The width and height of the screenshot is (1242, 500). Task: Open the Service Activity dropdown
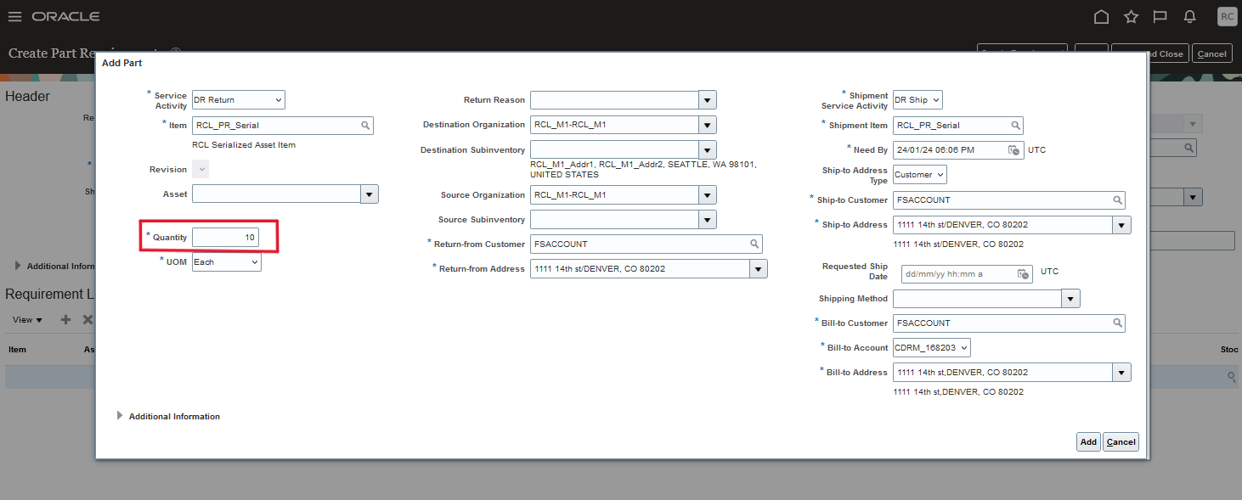(x=239, y=100)
